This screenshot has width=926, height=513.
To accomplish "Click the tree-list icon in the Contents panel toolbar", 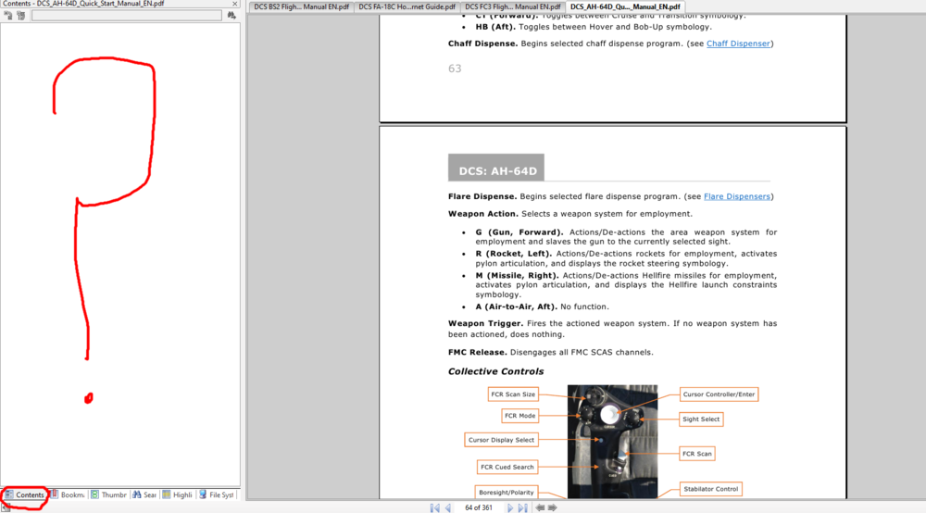I will tap(20, 16).
